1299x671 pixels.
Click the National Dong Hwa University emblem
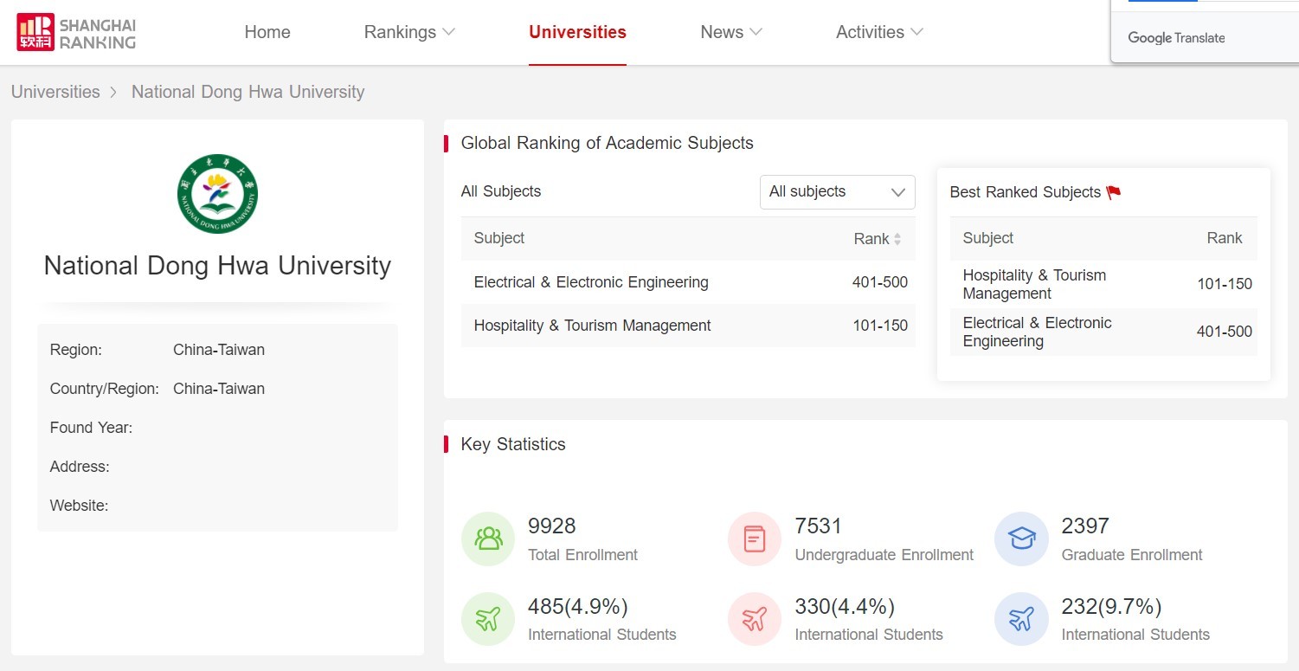click(217, 194)
